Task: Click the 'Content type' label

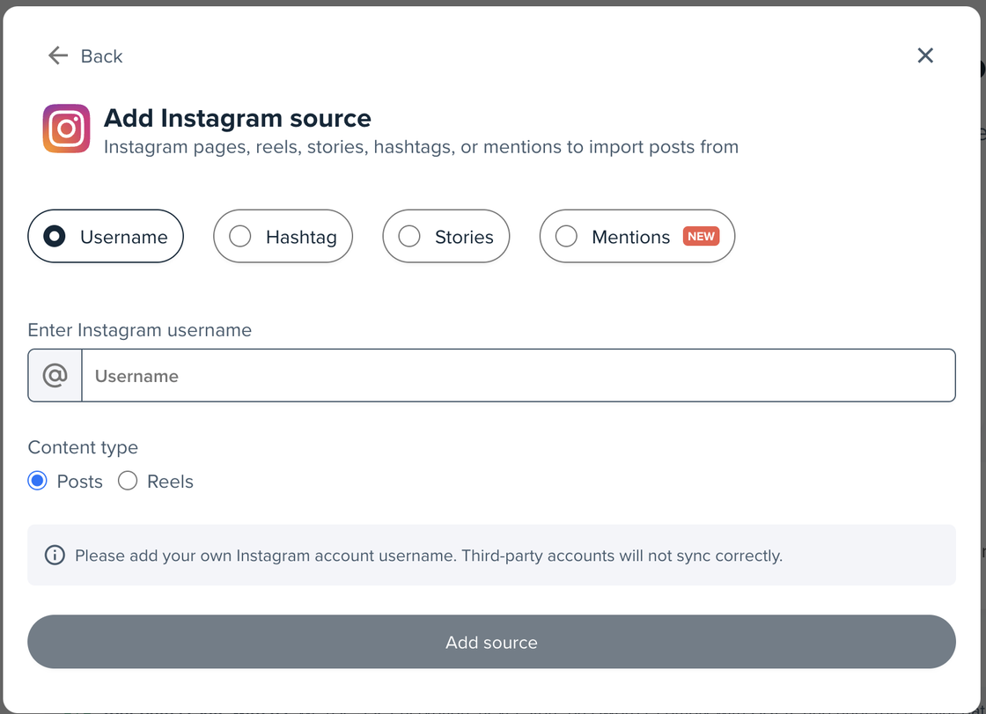Action: 83,447
